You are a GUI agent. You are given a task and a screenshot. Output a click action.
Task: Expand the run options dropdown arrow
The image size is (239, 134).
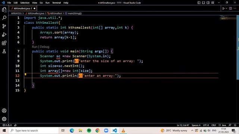click(226, 9)
